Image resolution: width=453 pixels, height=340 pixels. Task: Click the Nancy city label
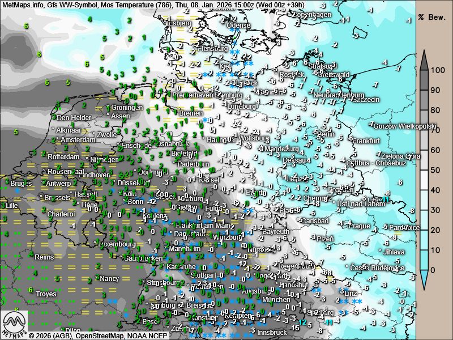109,279
